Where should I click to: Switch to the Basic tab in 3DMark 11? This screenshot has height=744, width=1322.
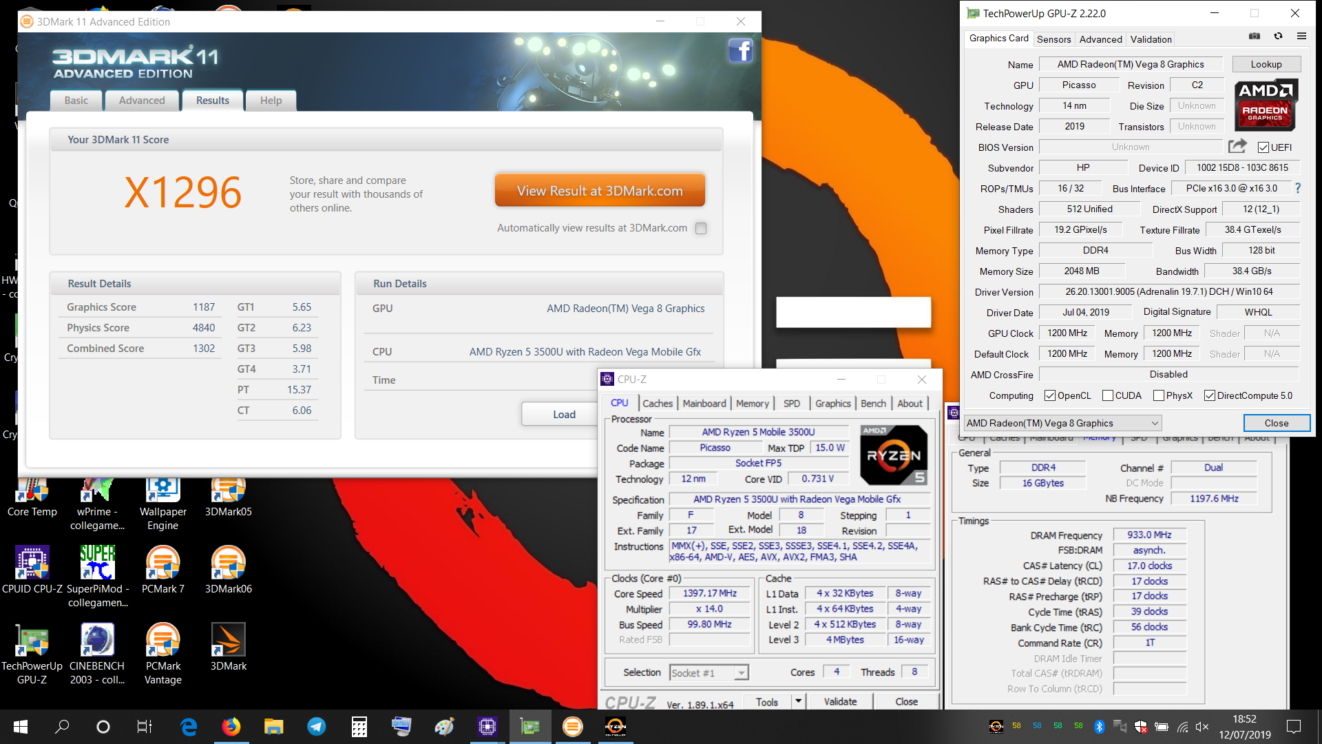pos(76,101)
